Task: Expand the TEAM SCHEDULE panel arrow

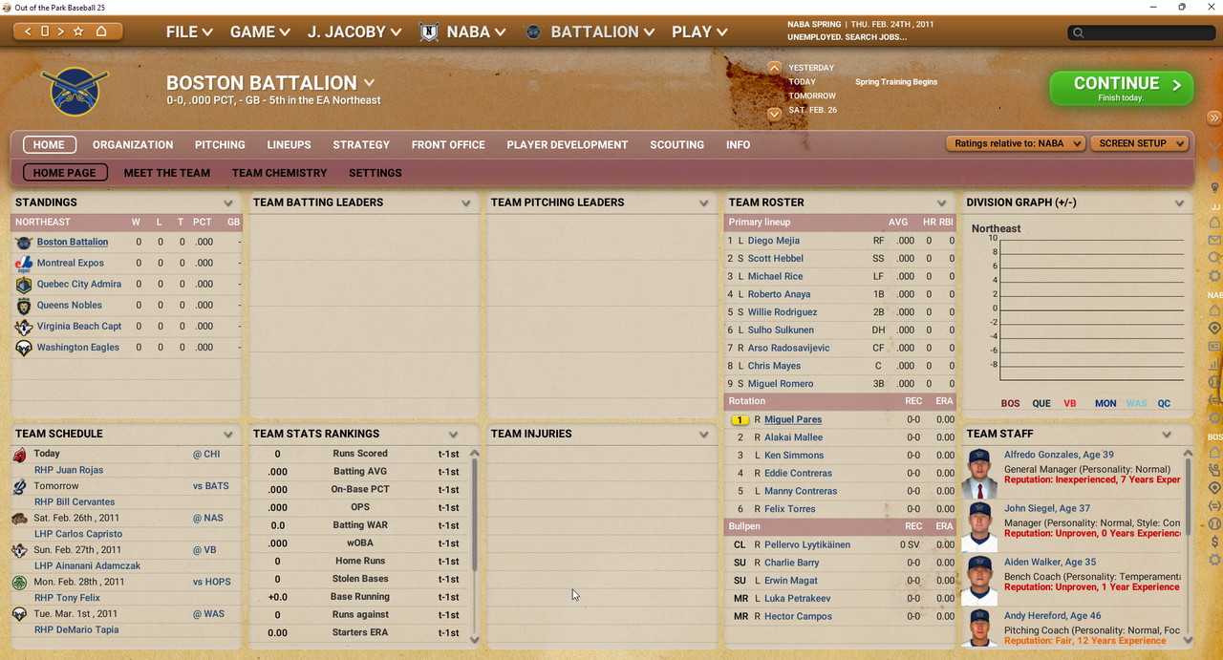Action: tap(228, 434)
